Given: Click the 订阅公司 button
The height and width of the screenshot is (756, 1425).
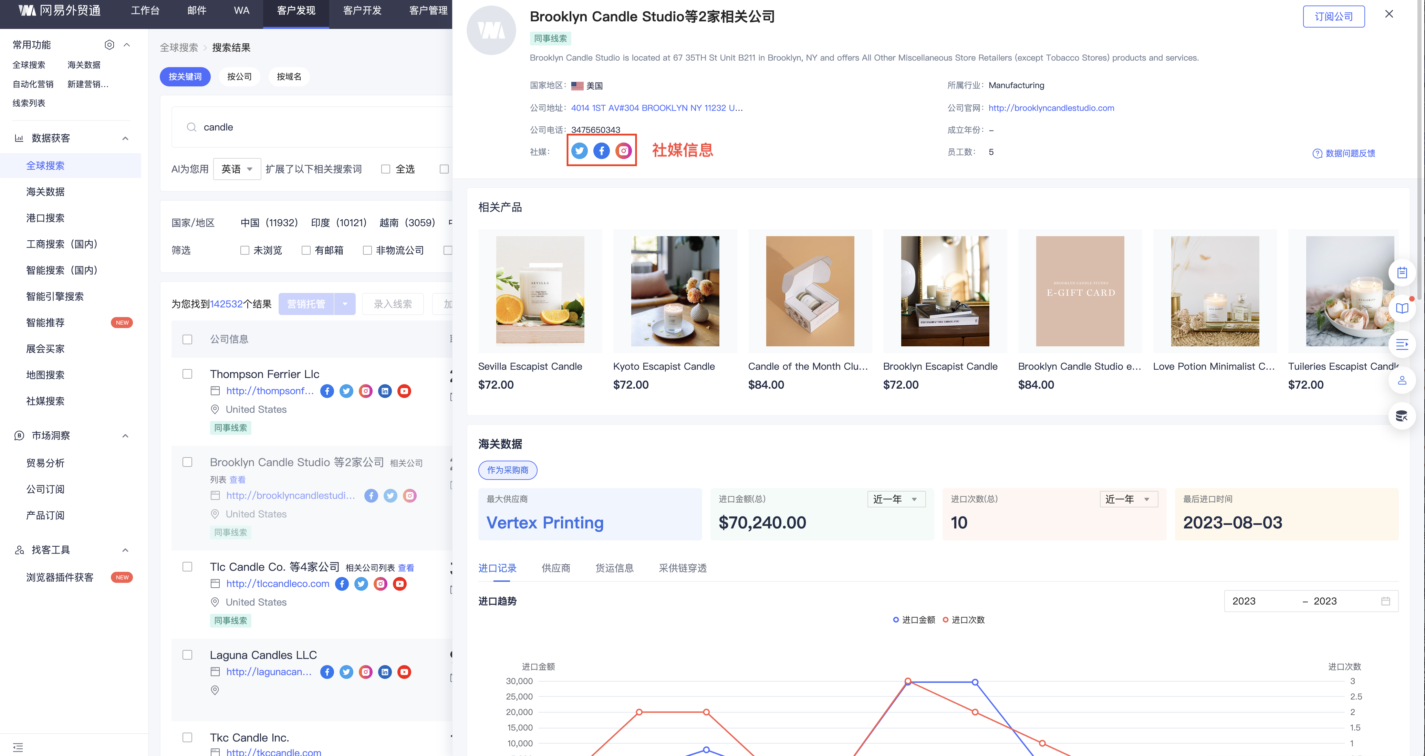Looking at the screenshot, I should point(1334,17).
